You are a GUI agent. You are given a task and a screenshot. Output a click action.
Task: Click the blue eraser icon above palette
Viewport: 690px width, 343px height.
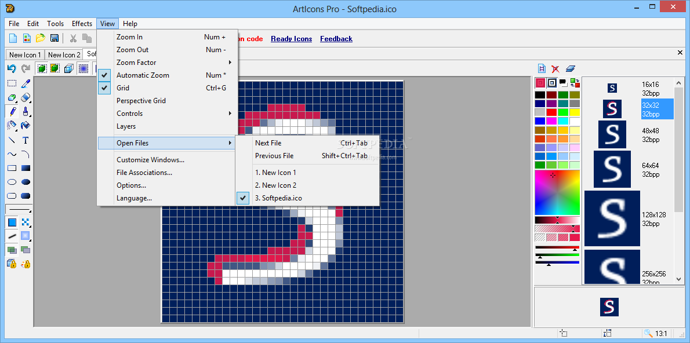[571, 68]
